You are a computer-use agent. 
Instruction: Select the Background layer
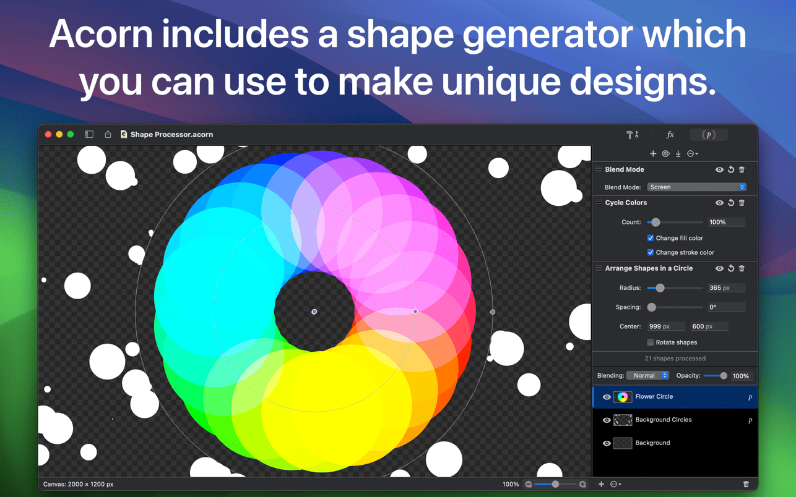[652, 443]
